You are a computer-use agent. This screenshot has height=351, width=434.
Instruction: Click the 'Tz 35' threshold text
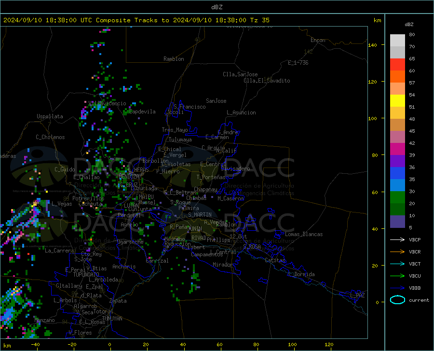[260, 20]
